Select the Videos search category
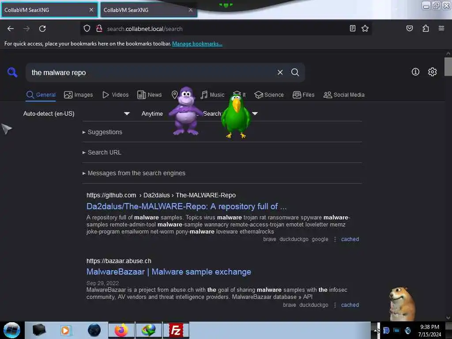 [x=115, y=94]
